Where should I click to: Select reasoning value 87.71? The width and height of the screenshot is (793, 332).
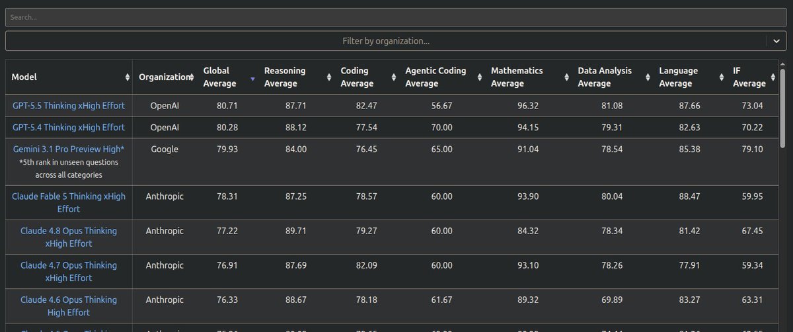[x=295, y=106]
